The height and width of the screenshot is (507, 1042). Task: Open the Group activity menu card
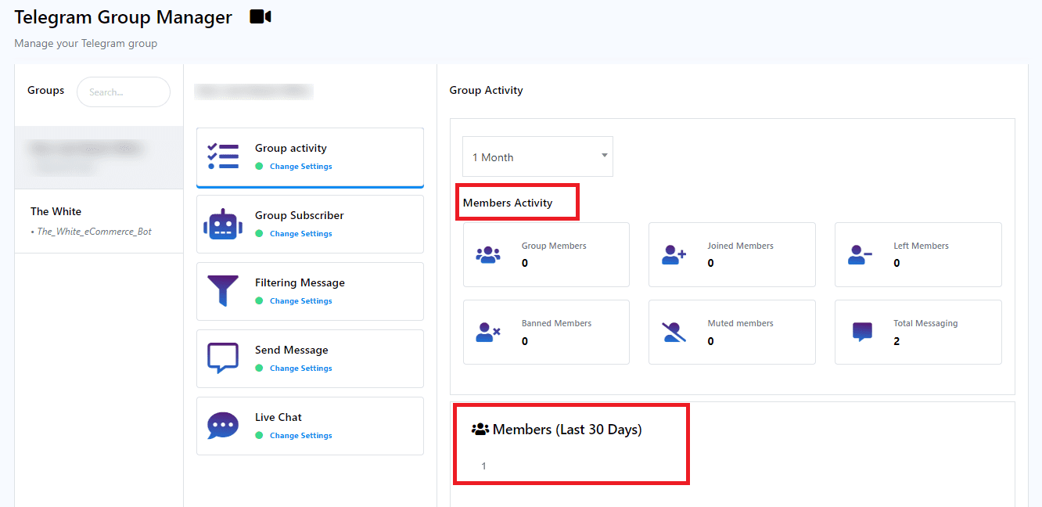point(310,157)
